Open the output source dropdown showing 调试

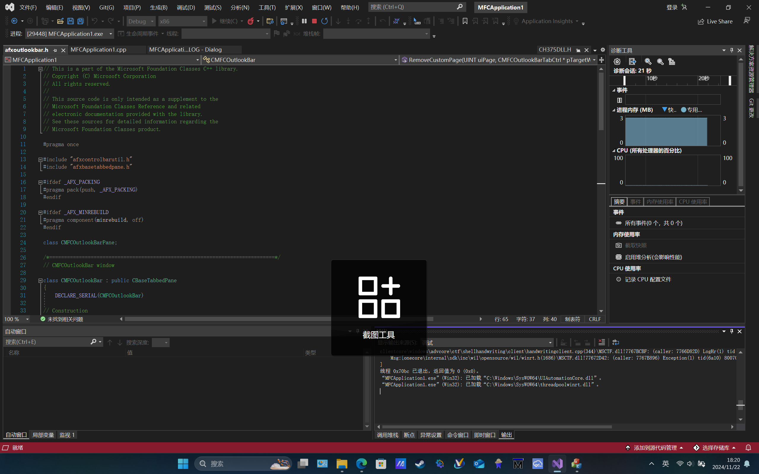click(x=487, y=343)
